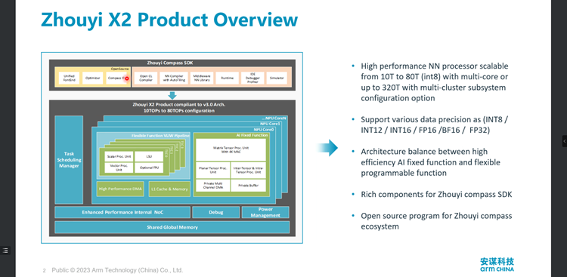Screen dimensions: 567x277
Task: Click the Shared Global Memory bar
Action: (172, 227)
